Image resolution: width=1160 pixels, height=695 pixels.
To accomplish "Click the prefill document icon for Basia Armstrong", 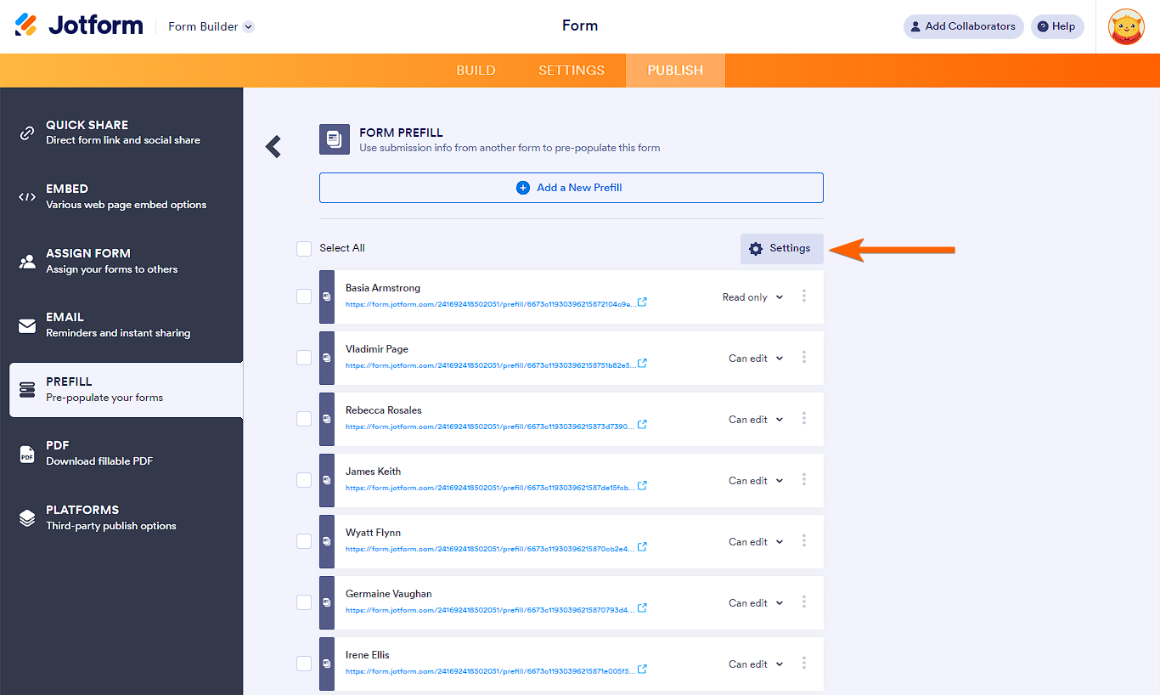I will click(327, 297).
